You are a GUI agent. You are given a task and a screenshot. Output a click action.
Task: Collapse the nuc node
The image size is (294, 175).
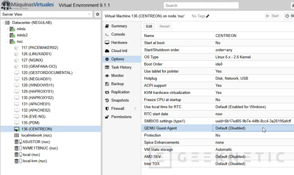(8, 41)
